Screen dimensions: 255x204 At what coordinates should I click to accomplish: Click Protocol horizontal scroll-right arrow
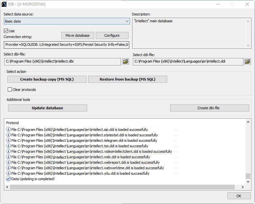pyautogui.click(x=243, y=187)
